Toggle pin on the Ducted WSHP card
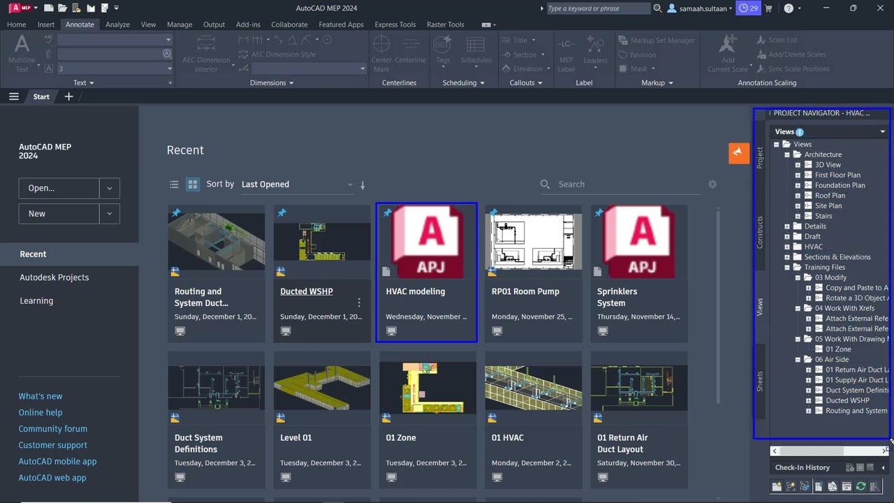894x503 pixels. point(281,212)
